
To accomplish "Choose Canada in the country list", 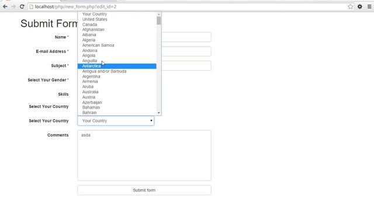I will pos(117,24).
